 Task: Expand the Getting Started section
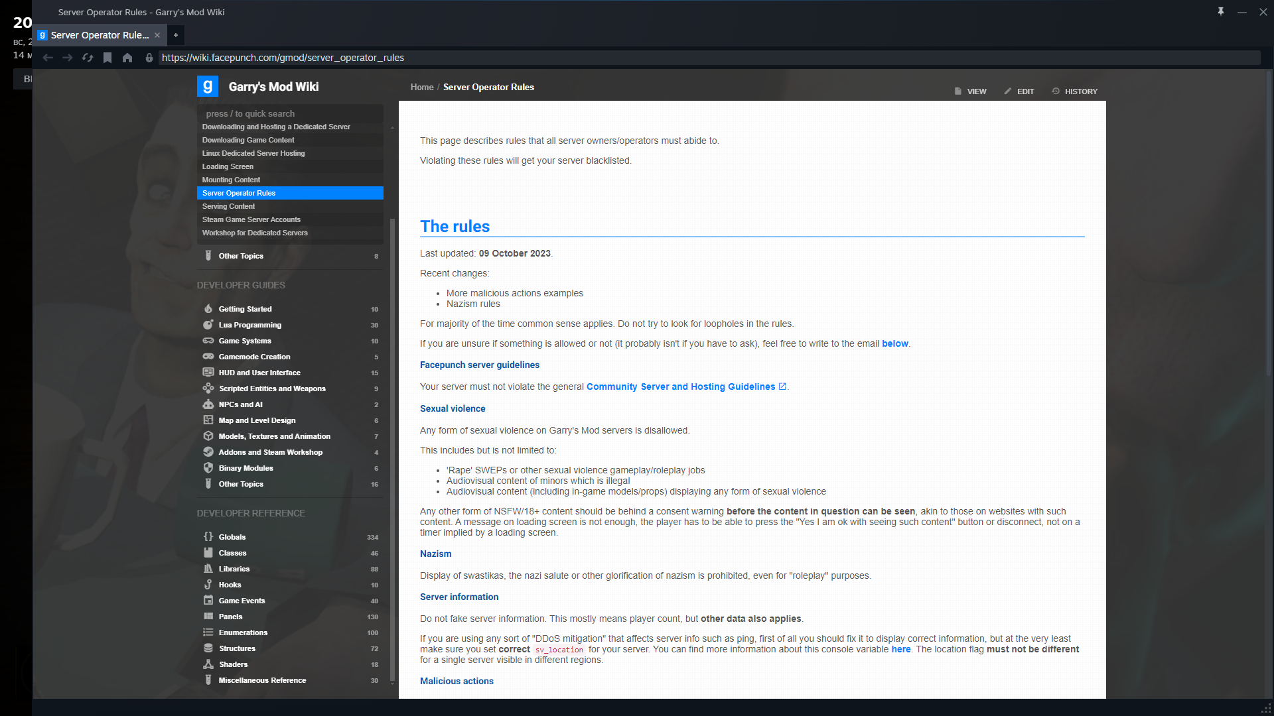pyautogui.click(x=290, y=309)
